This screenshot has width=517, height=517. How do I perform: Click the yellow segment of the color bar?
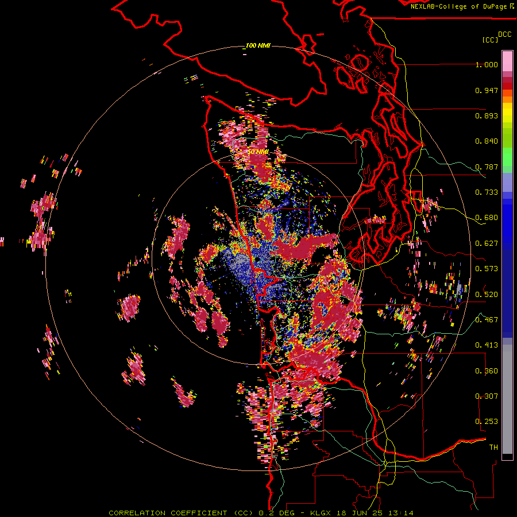507,113
